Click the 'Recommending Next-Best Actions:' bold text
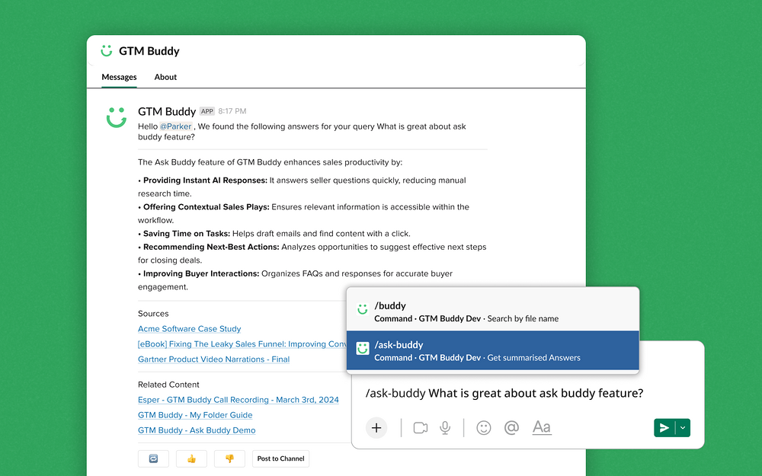 pyautogui.click(x=211, y=247)
